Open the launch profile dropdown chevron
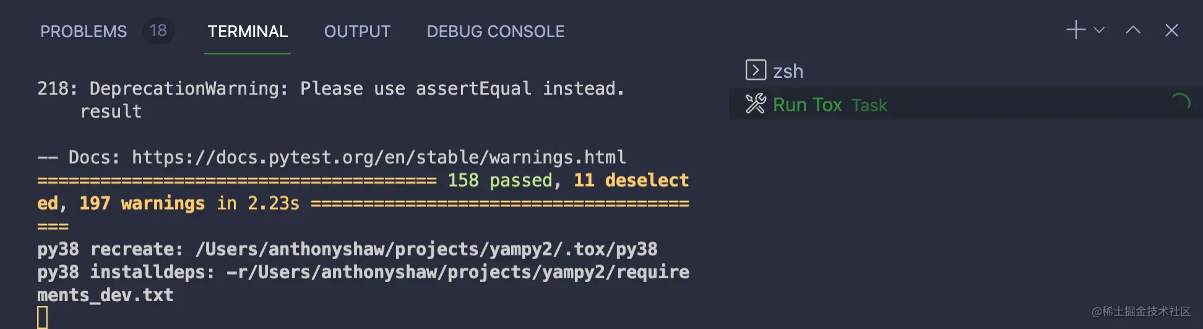 [1100, 30]
